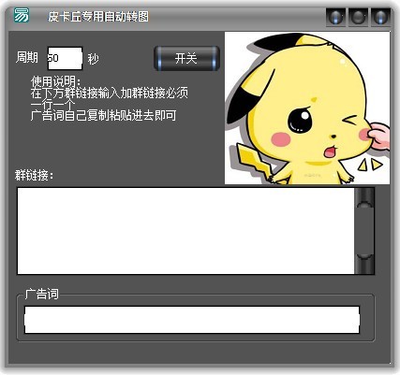This screenshot has height=375, width=400.
Task: Click the 易 application icon in title bar
Action: pyautogui.click(x=22, y=15)
